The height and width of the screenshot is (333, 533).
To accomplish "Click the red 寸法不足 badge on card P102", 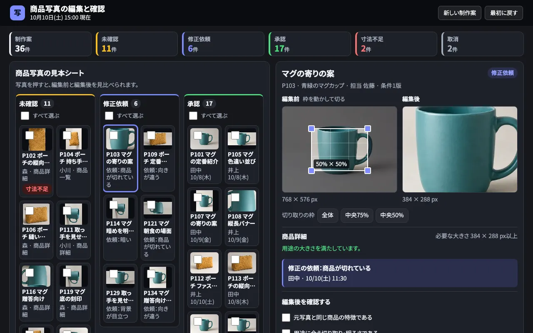I will coord(37,189).
